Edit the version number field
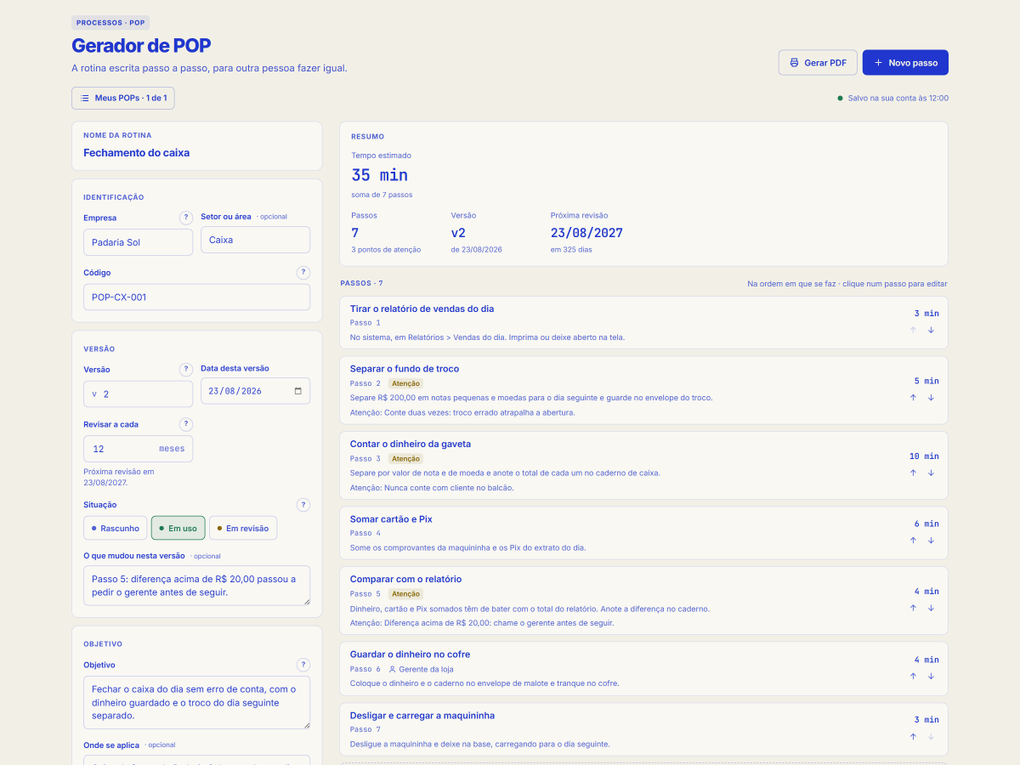This screenshot has width=1020, height=765. (139, 394)
